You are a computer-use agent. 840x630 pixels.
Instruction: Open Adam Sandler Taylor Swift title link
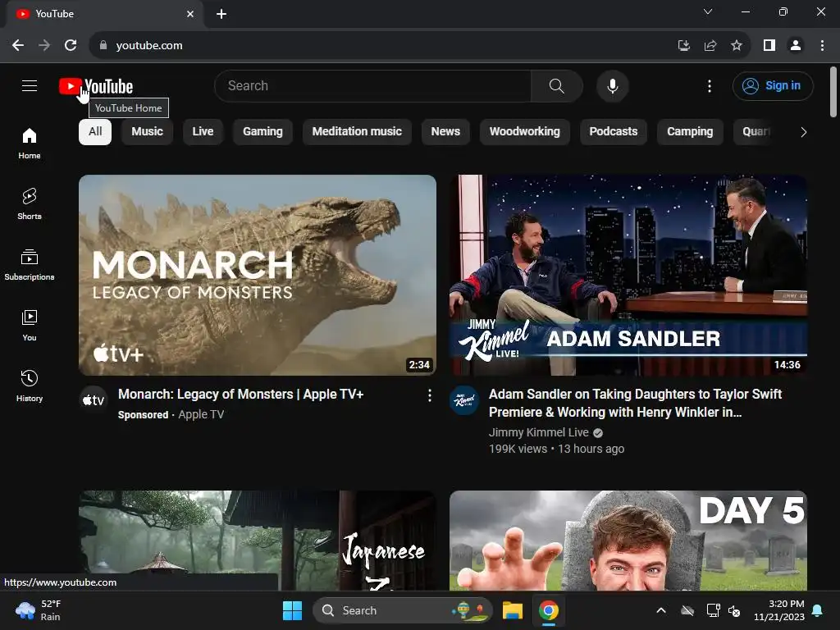pos(636,403)
